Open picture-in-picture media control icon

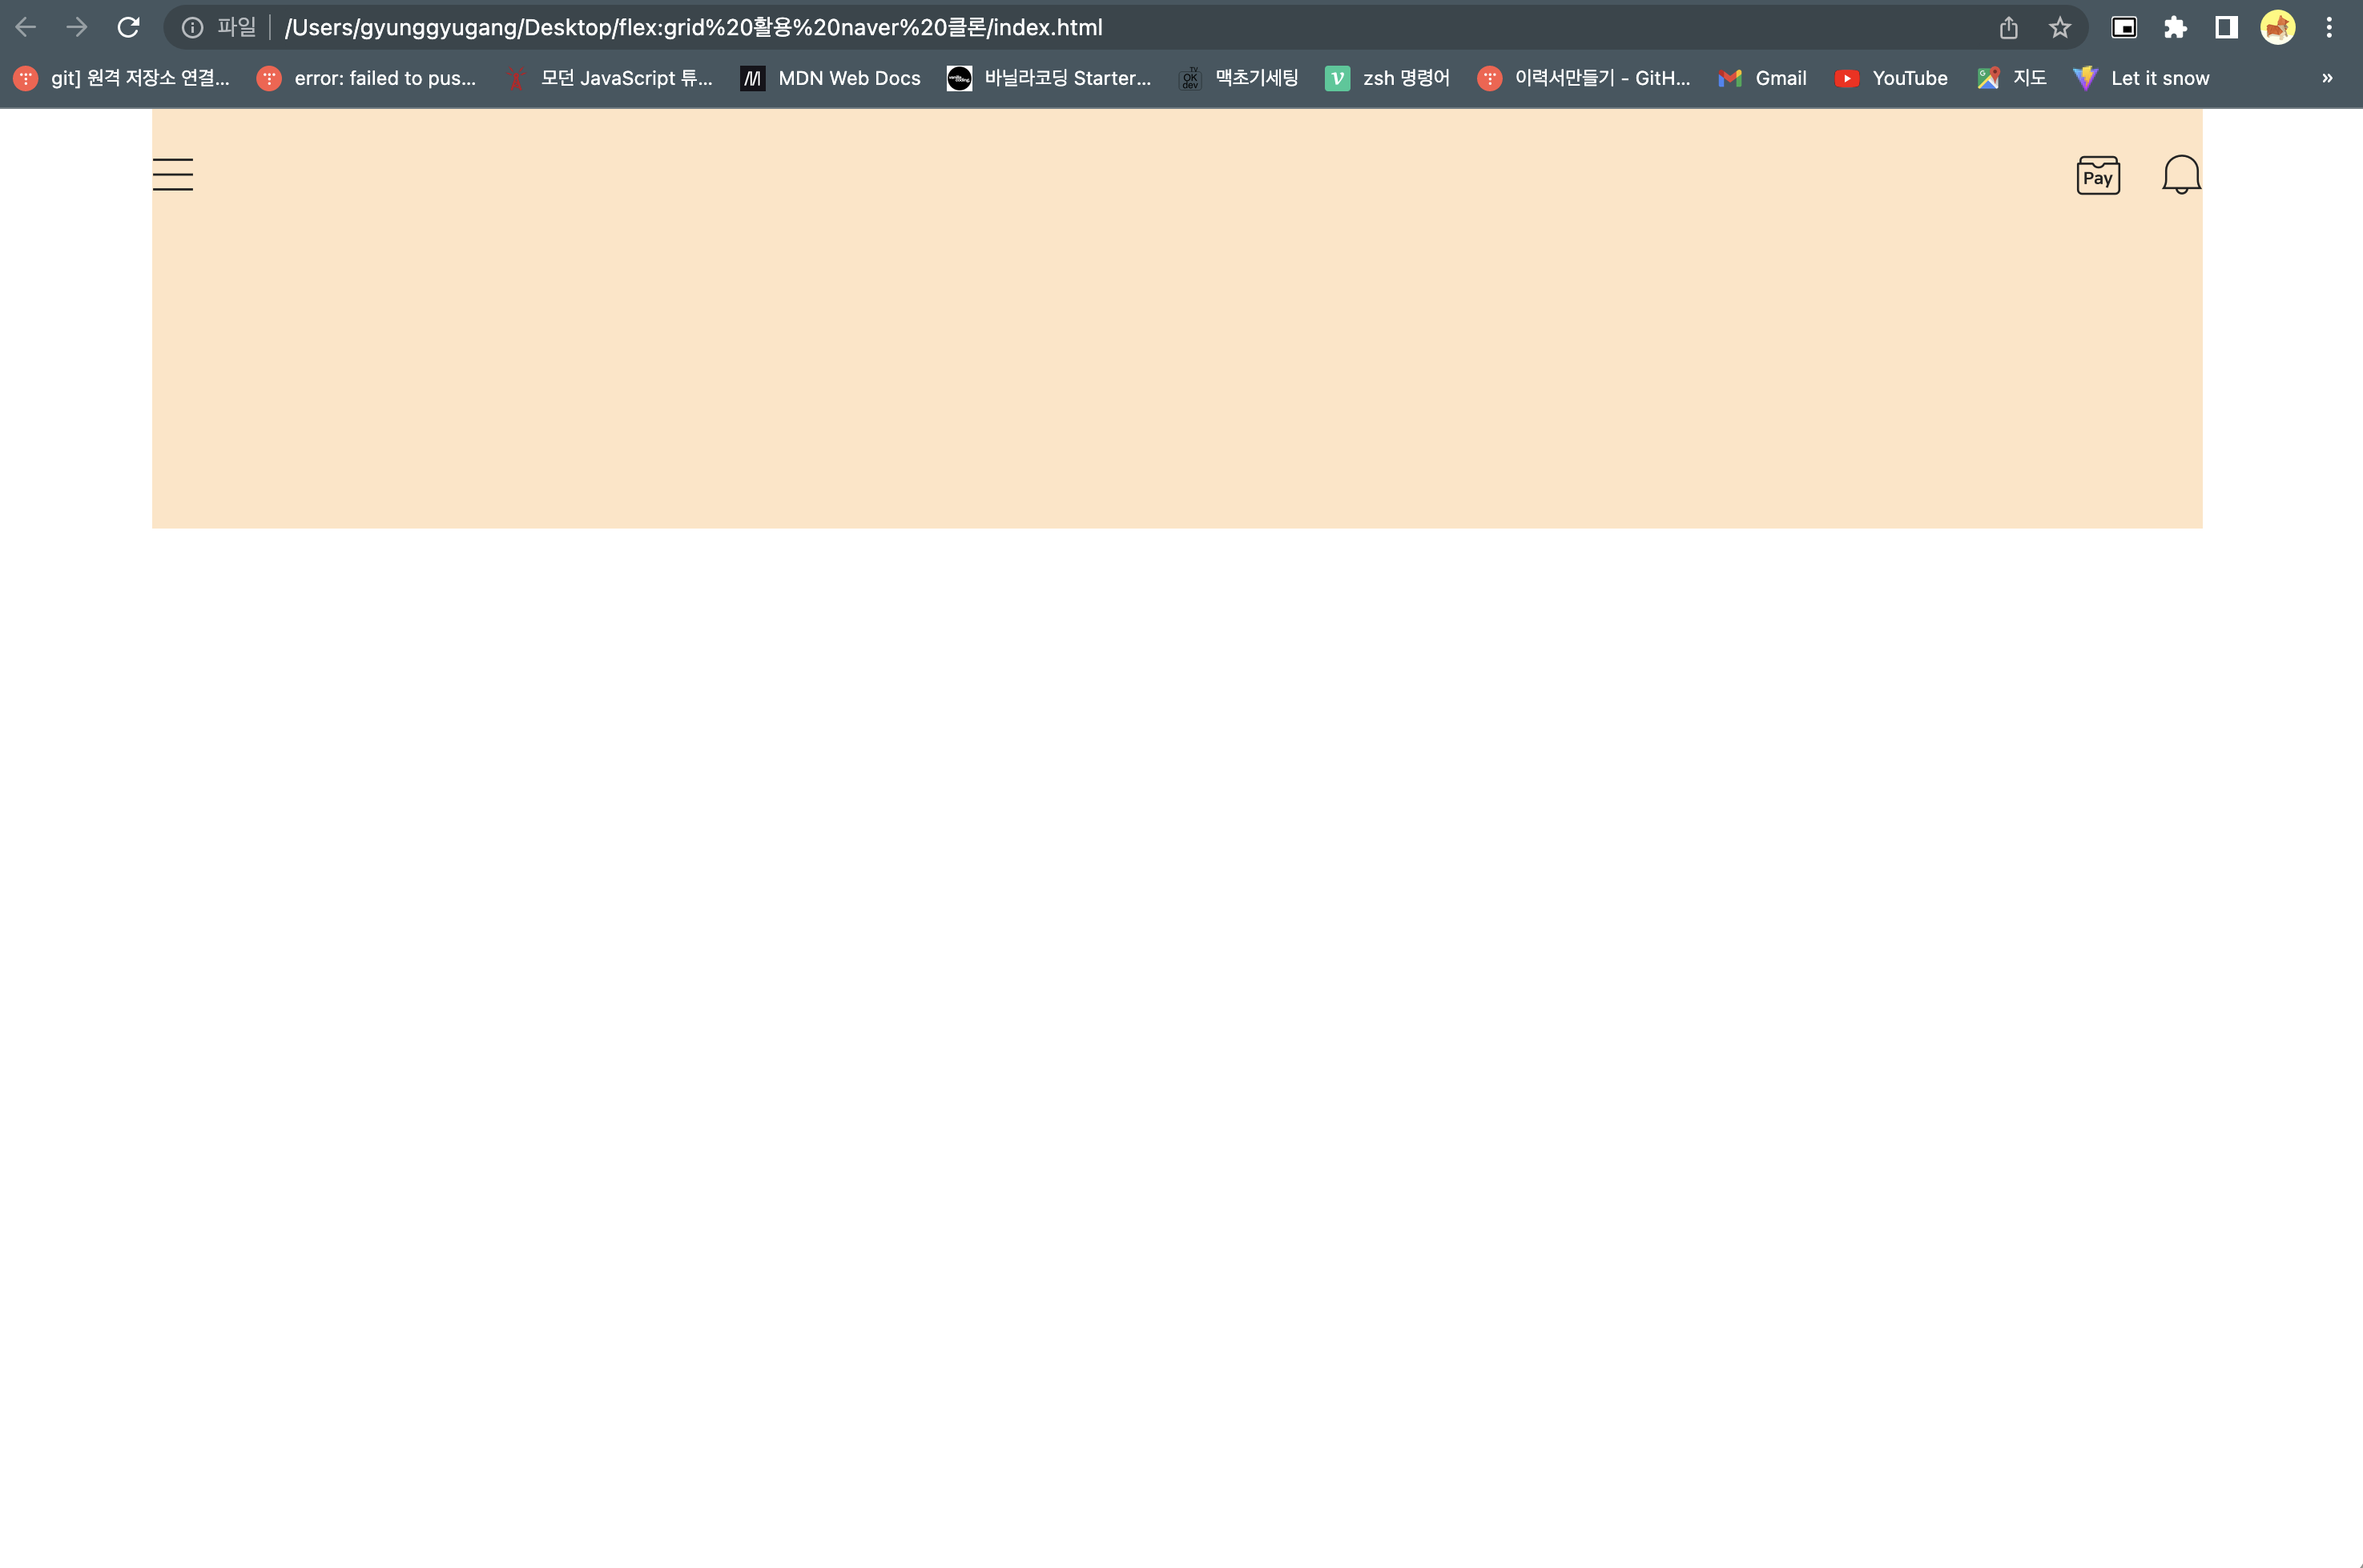point(2124,27)
